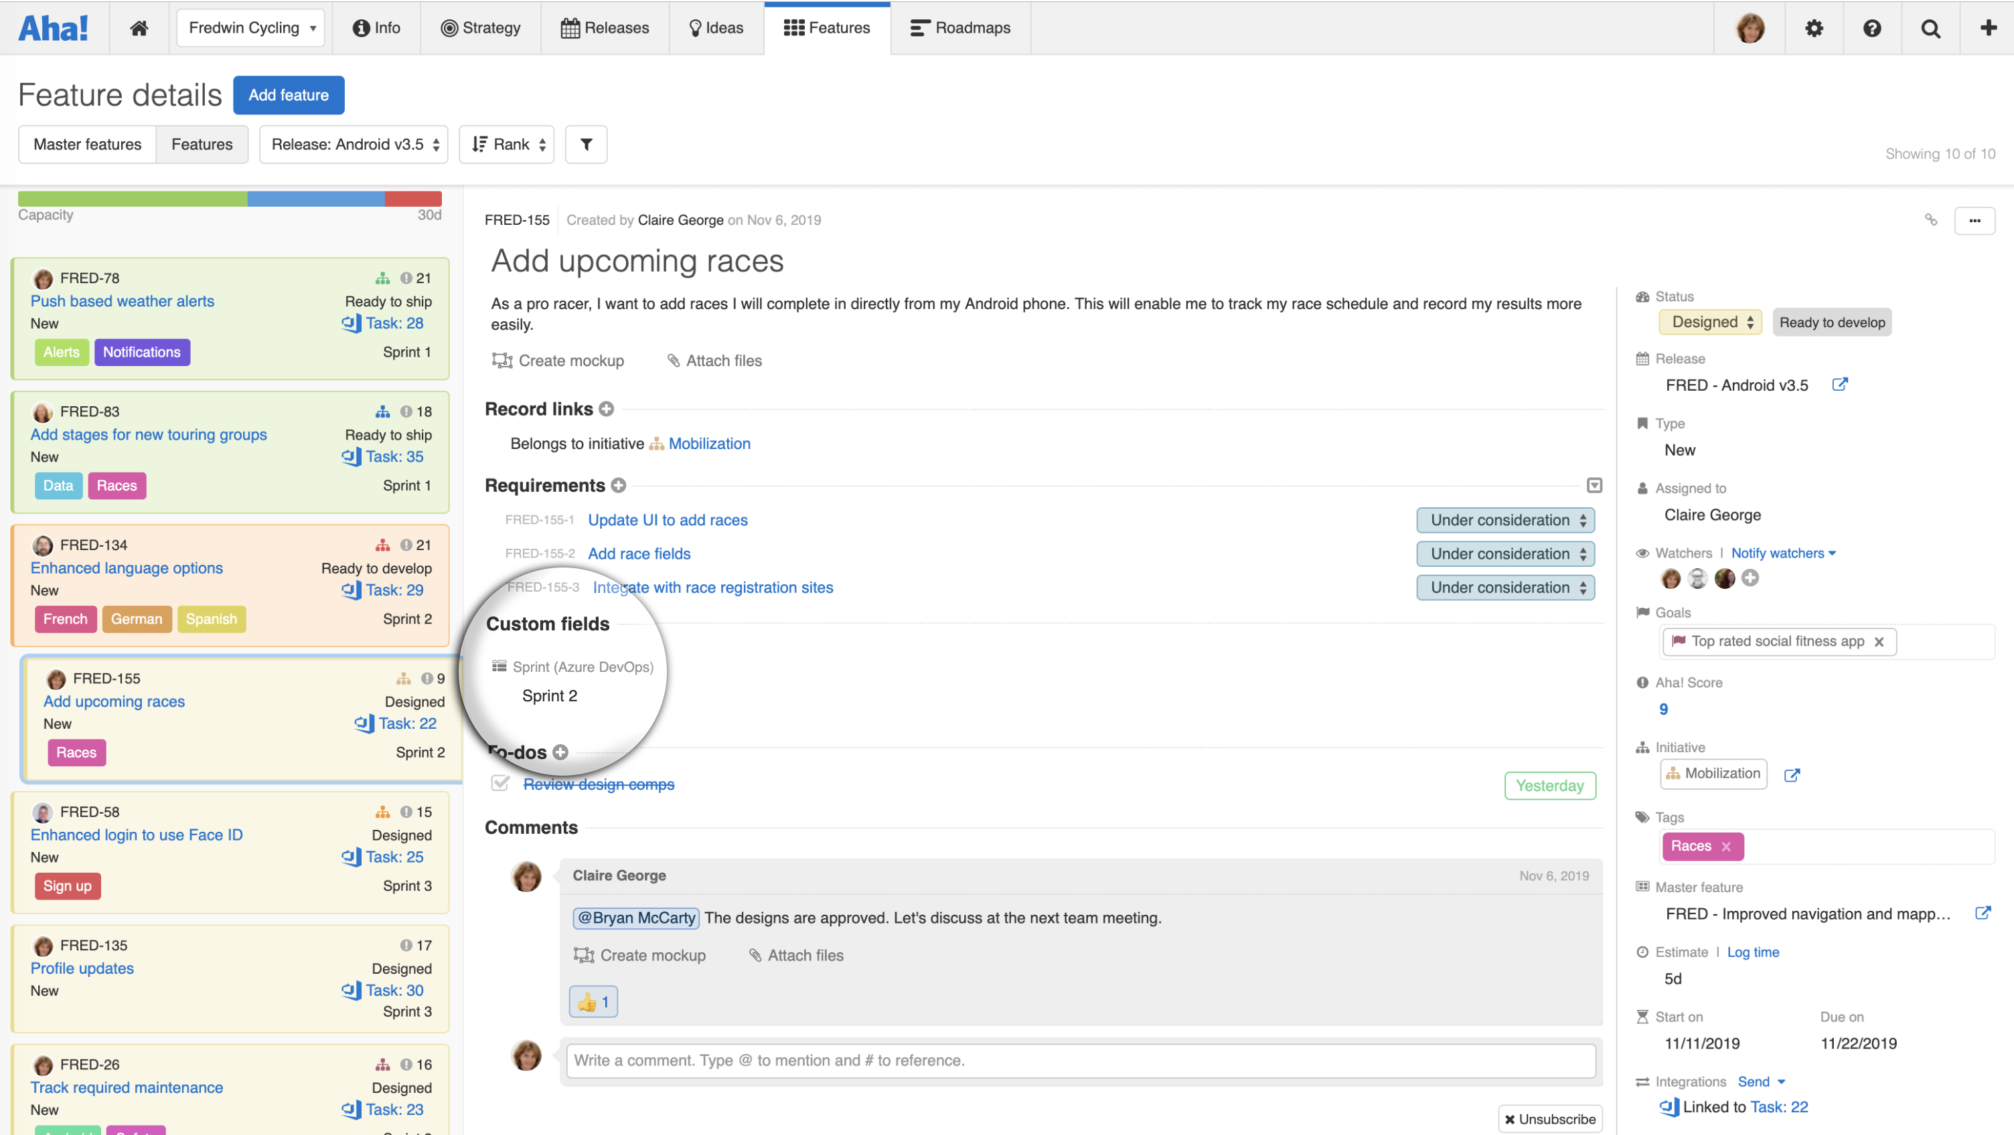Click the Attach files paperclip icon

[x=674, y=360]
